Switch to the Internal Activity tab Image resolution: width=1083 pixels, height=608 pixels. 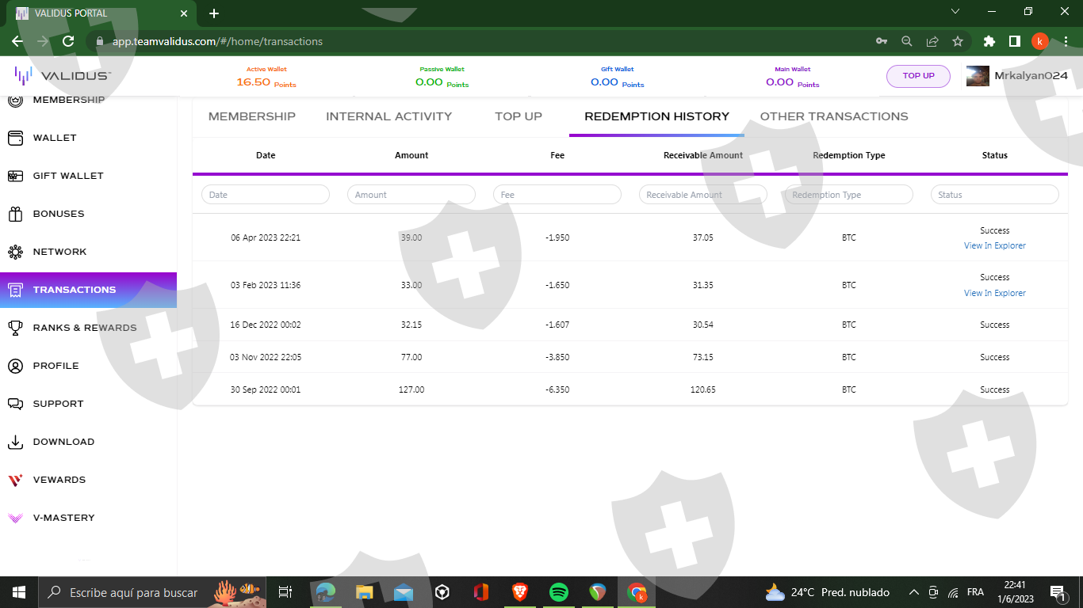pyautogui.click(x=388, y=116)
